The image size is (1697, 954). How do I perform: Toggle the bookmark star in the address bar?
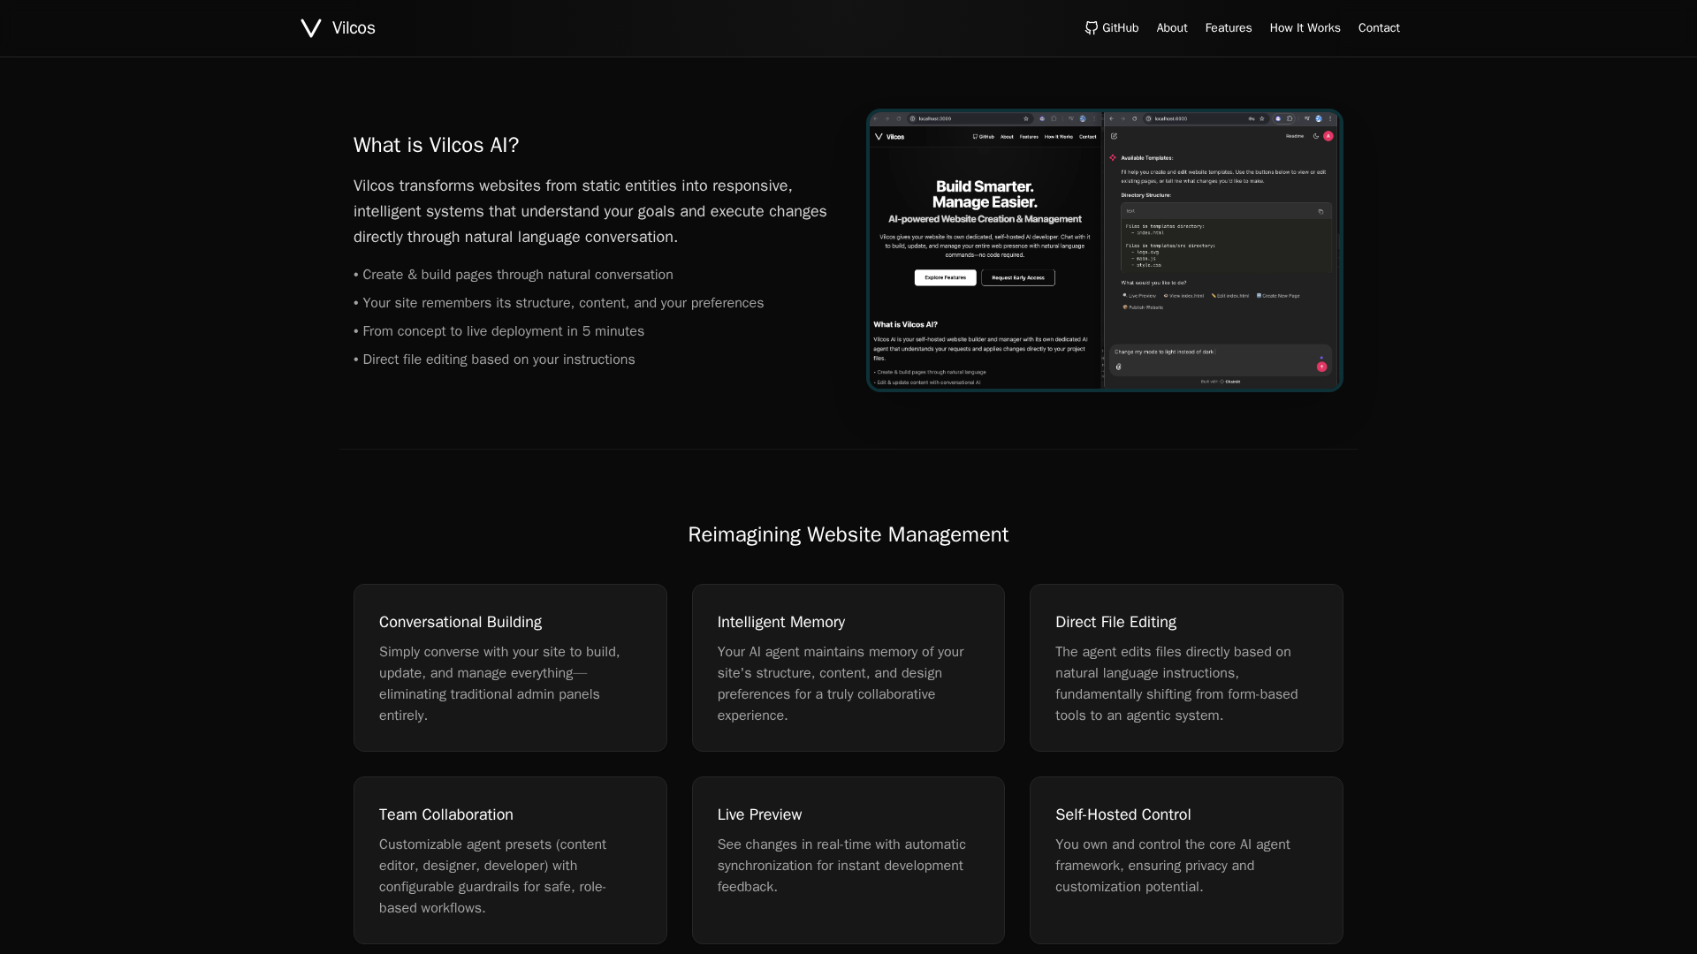(1262, 118)
